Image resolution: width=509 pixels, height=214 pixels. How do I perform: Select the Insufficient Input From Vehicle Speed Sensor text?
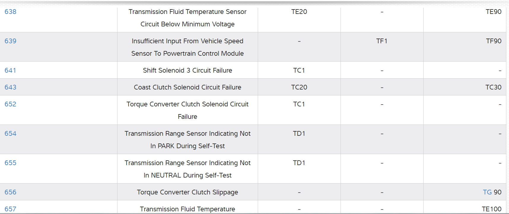187,41
